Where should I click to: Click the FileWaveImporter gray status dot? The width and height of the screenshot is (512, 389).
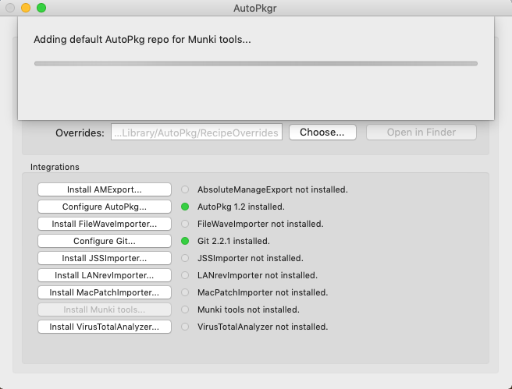[x=185, y=224]
